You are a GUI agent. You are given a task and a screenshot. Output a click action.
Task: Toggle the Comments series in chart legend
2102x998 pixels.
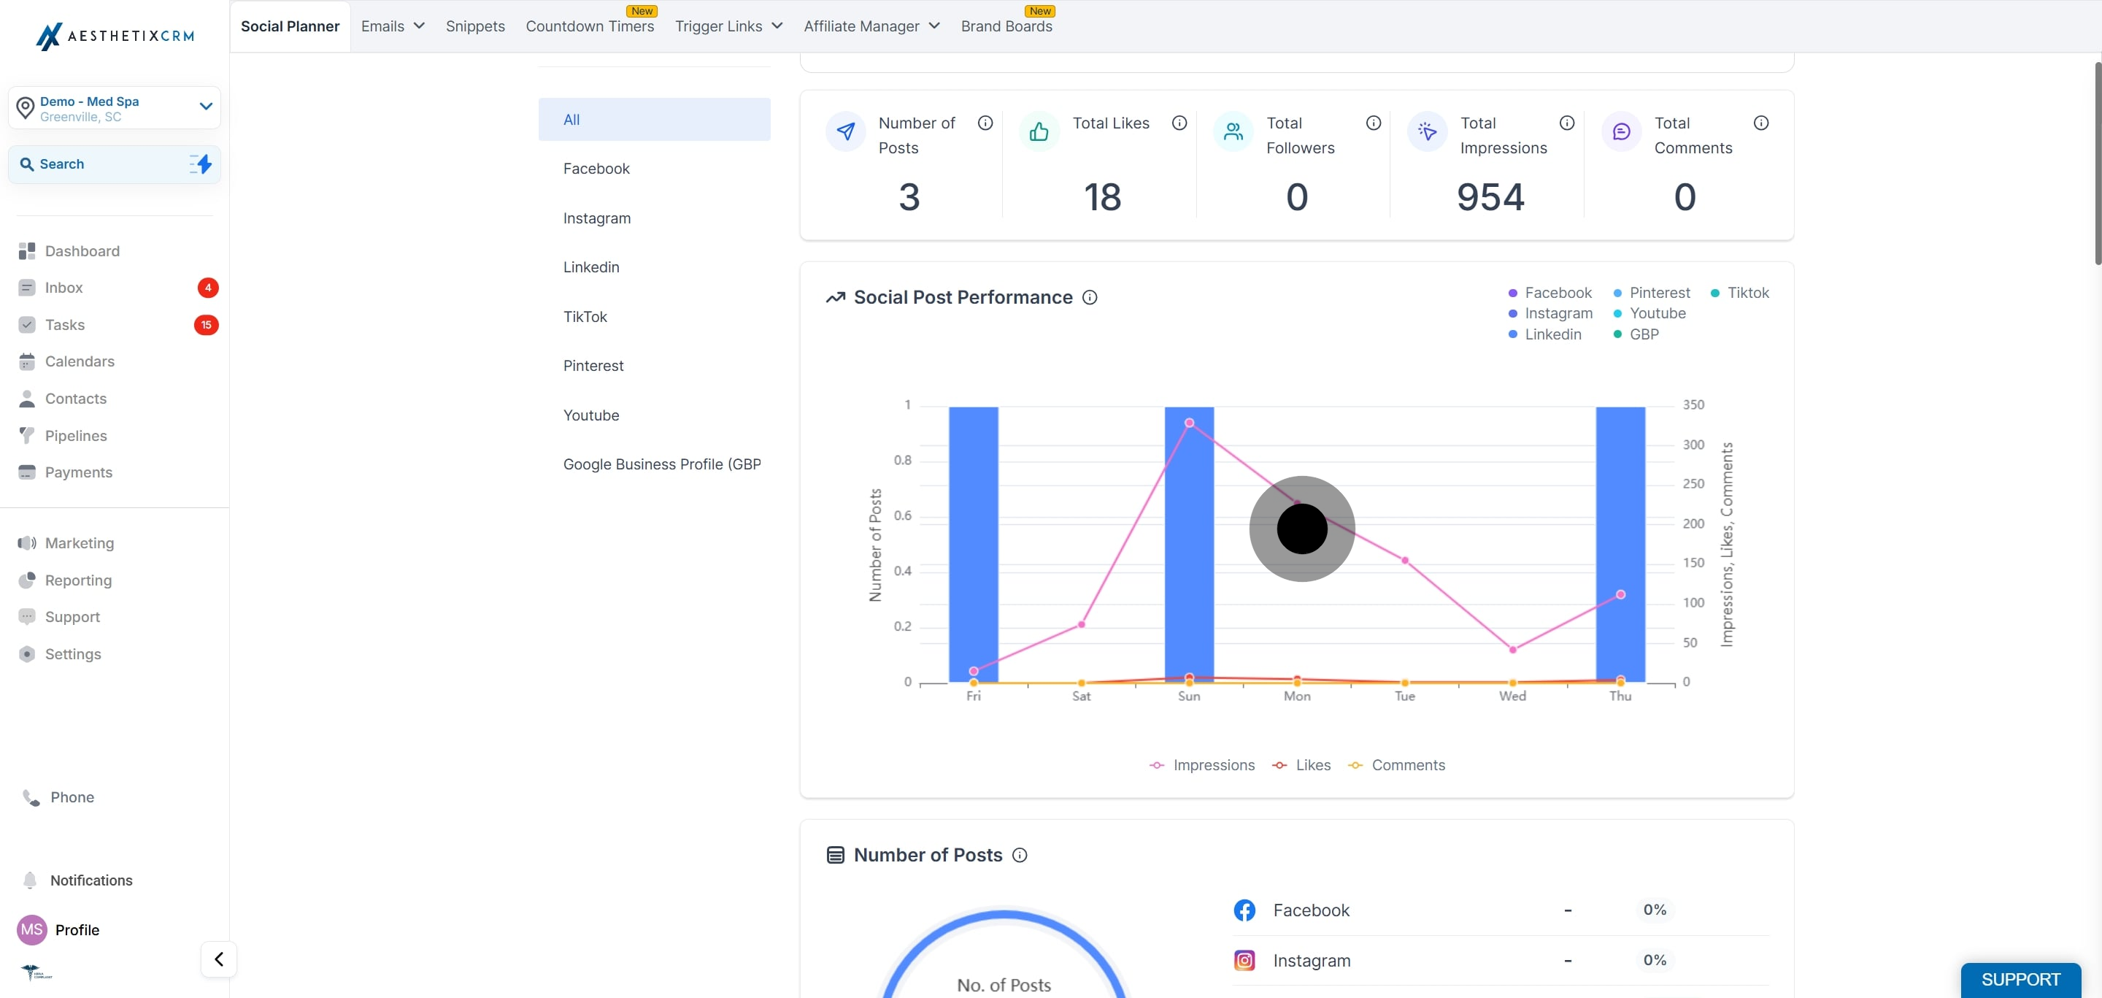(1396, 765)
